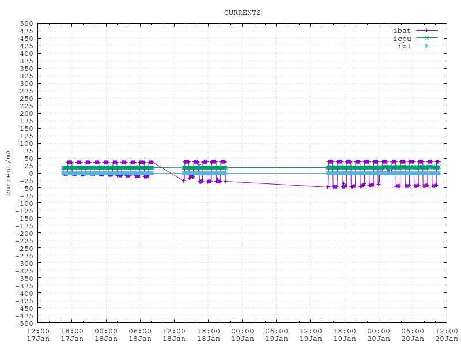
Task: Click the 500 tick on the y-axis
Action: click(x=27, y=24)
